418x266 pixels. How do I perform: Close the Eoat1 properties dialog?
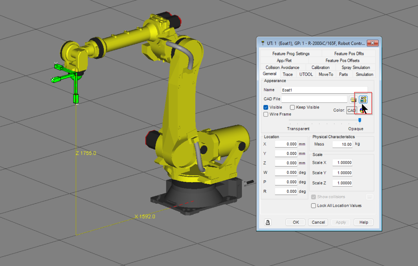373,43
